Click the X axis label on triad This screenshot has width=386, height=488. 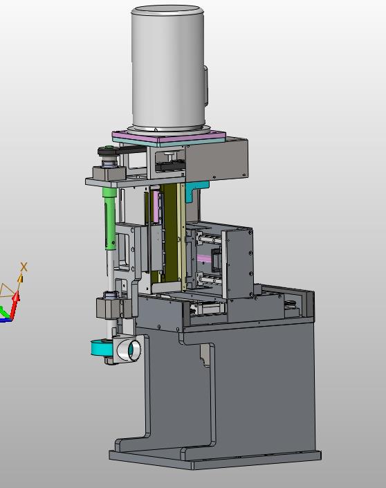click(24, 266)
